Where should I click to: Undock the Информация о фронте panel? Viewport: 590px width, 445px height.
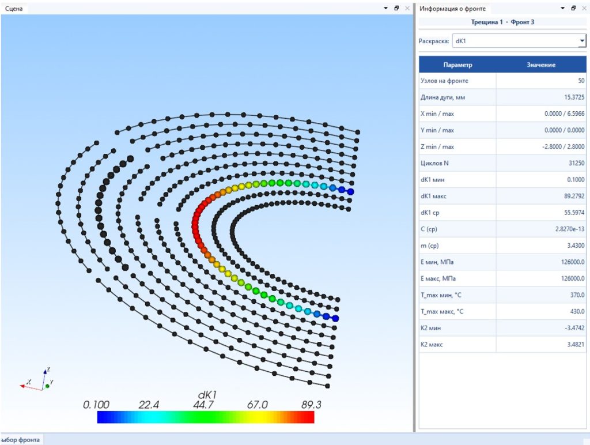pyautogui.click(x=573, y=8)
